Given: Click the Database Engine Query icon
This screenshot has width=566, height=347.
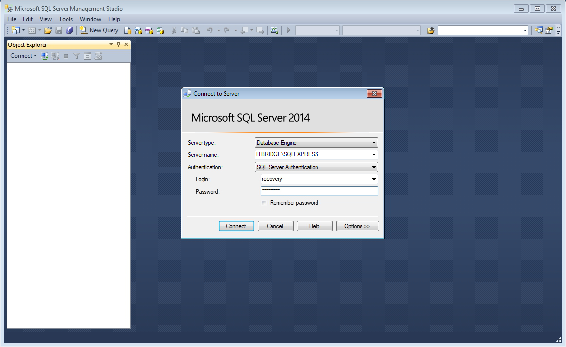Looking at the screenshot, I should pyautogui.click(x=127, y=31).
